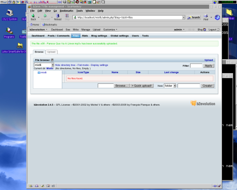Click the Filter text input field
Image resolution: width=237 pixels, height=190 pixels.
(x=196, y=66)
